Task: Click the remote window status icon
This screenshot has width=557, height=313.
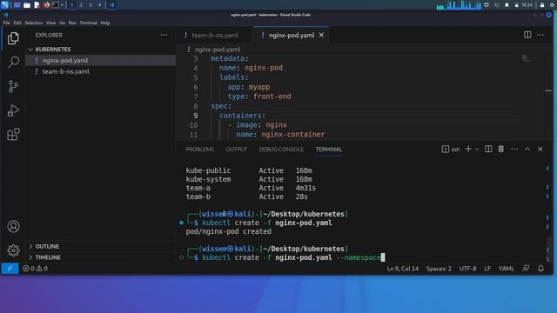Action: pos(10,269)
